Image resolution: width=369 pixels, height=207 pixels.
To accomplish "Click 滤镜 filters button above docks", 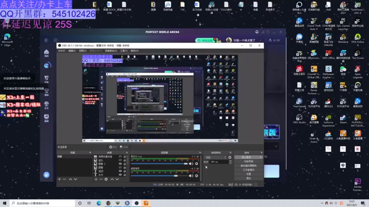I will (124, 147).
